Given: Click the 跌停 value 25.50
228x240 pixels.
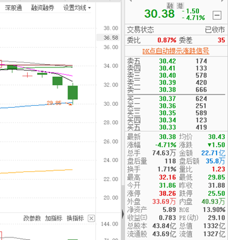Looking at the screenshot, I should (x=217, y=193).
